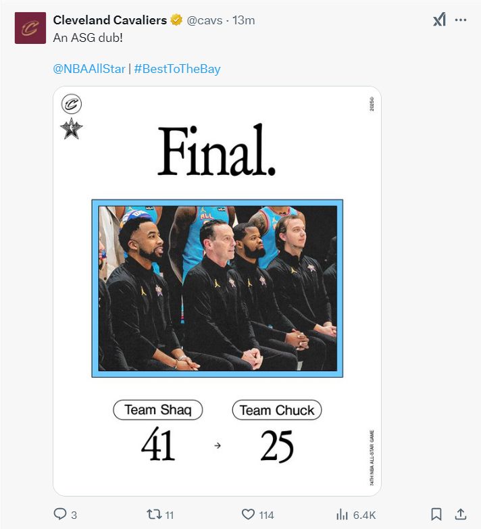Bookmark this tweet
Image resolution: width=481 pixels, height=529 pixels.
pos(436,514)
